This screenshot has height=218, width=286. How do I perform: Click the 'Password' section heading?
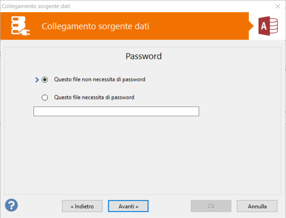144,56
